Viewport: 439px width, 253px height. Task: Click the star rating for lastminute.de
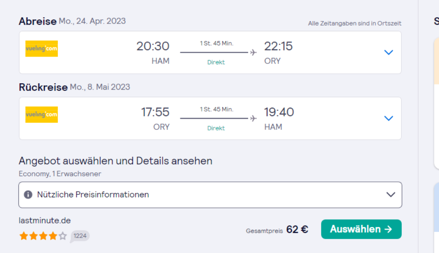pos(43,236)
